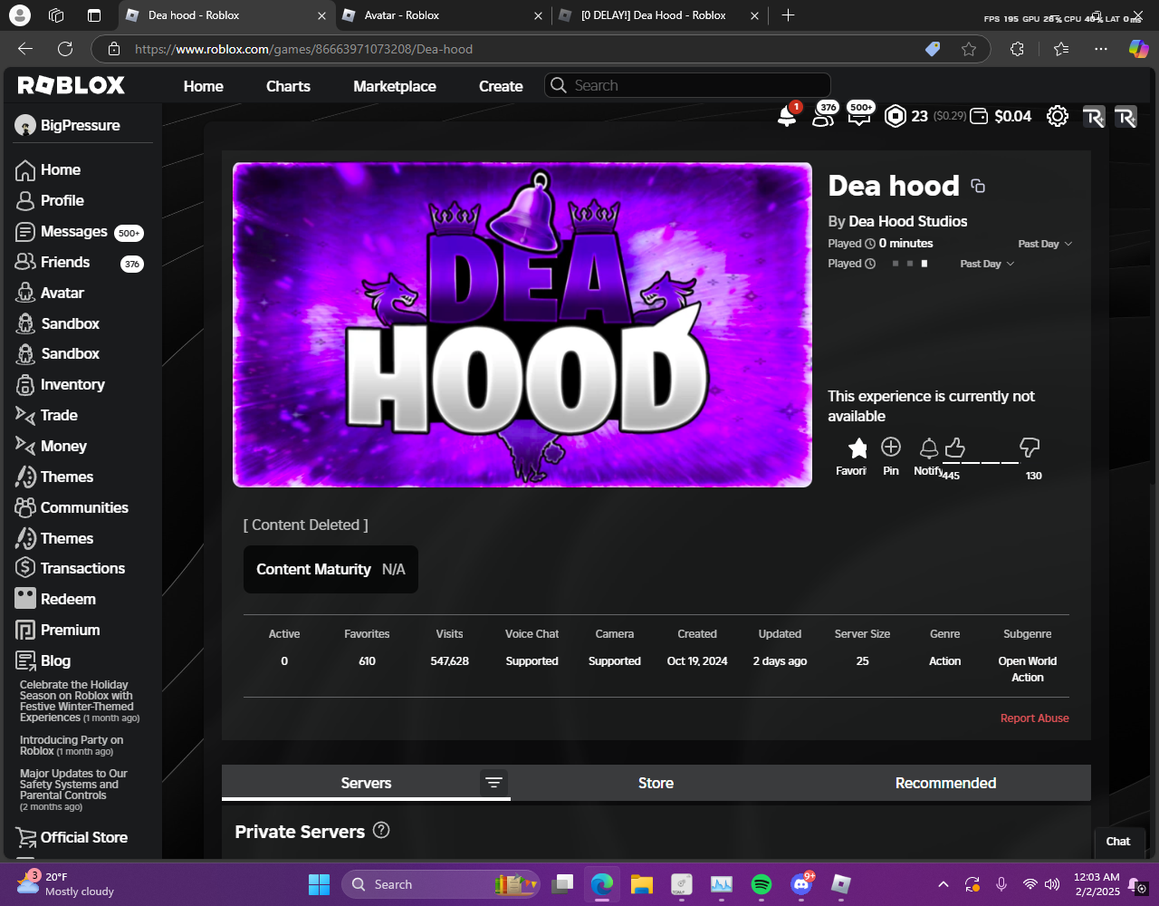Open Avatar in the left sidebar
Viewport: 1159px width, 906px height.
coord(51,293)
